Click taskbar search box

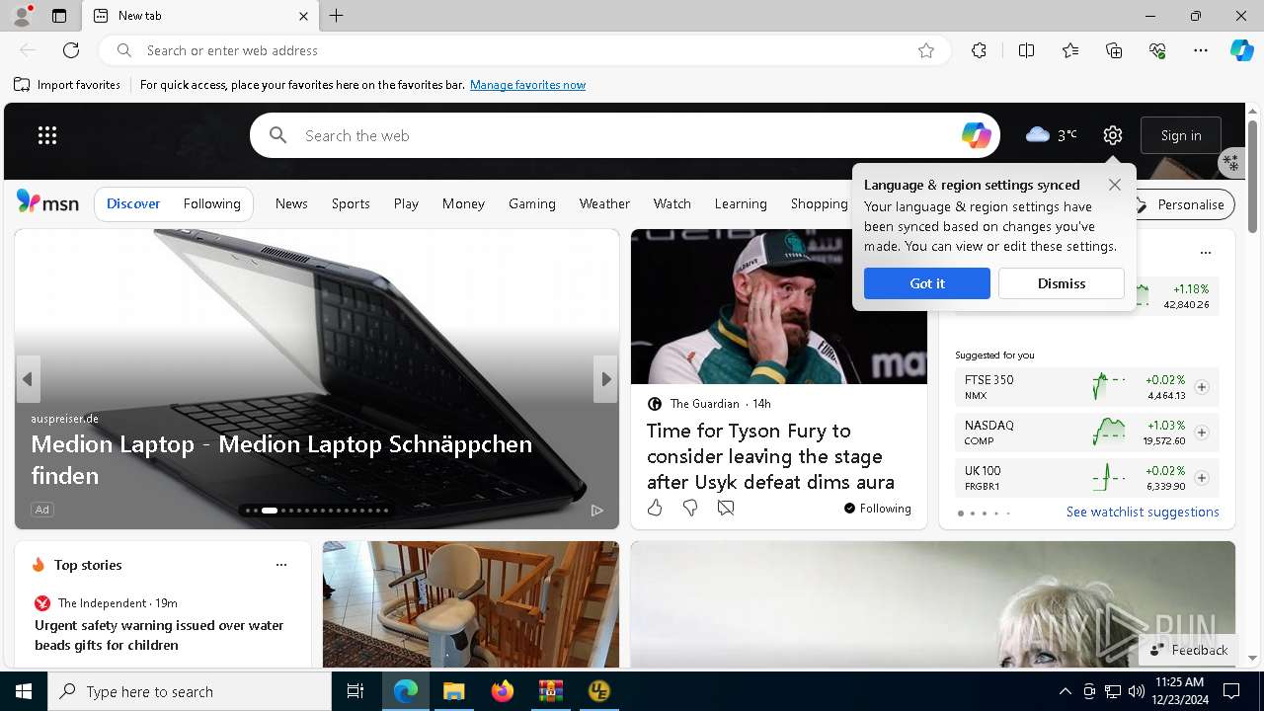(x=190, y=691)
